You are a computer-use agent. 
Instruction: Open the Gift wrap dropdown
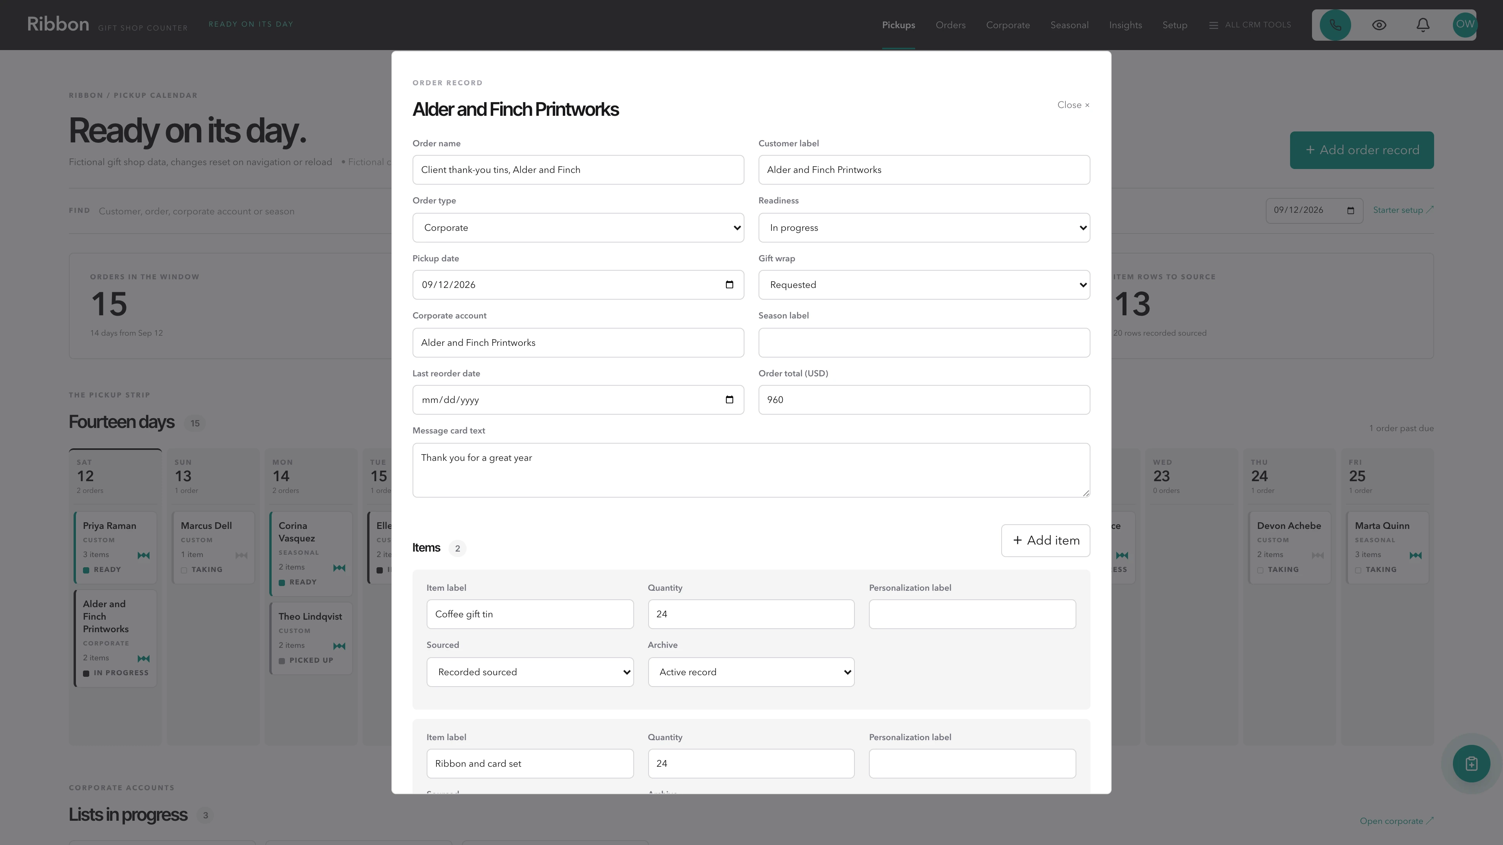point(924,284)
